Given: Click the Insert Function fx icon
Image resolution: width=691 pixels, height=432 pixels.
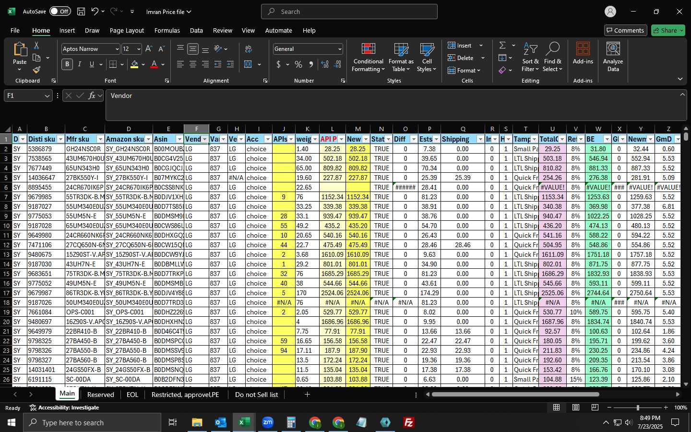Looking at the screenshot, I should pyautogui.click(x=92, y=96).
